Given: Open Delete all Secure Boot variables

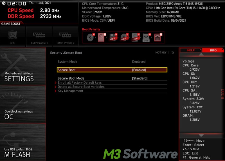Looking at the screenshot, I should [81, 87].
